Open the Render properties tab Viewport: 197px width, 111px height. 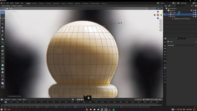165,46
